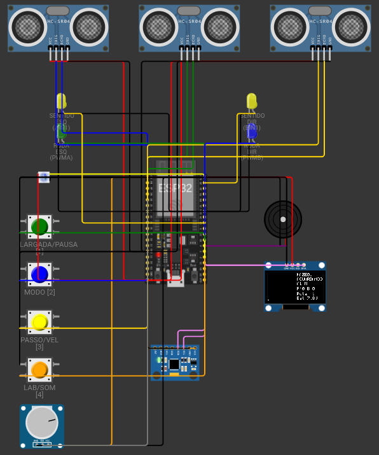
Task: Click the MODO [2] label text
Action: point(39,292)
